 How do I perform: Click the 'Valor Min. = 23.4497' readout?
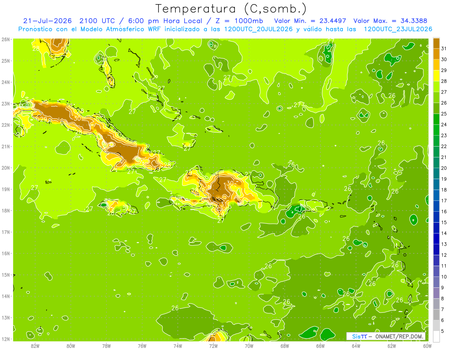coord(310,21)
